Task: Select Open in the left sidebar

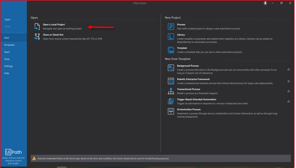Action: pos(7,19)
